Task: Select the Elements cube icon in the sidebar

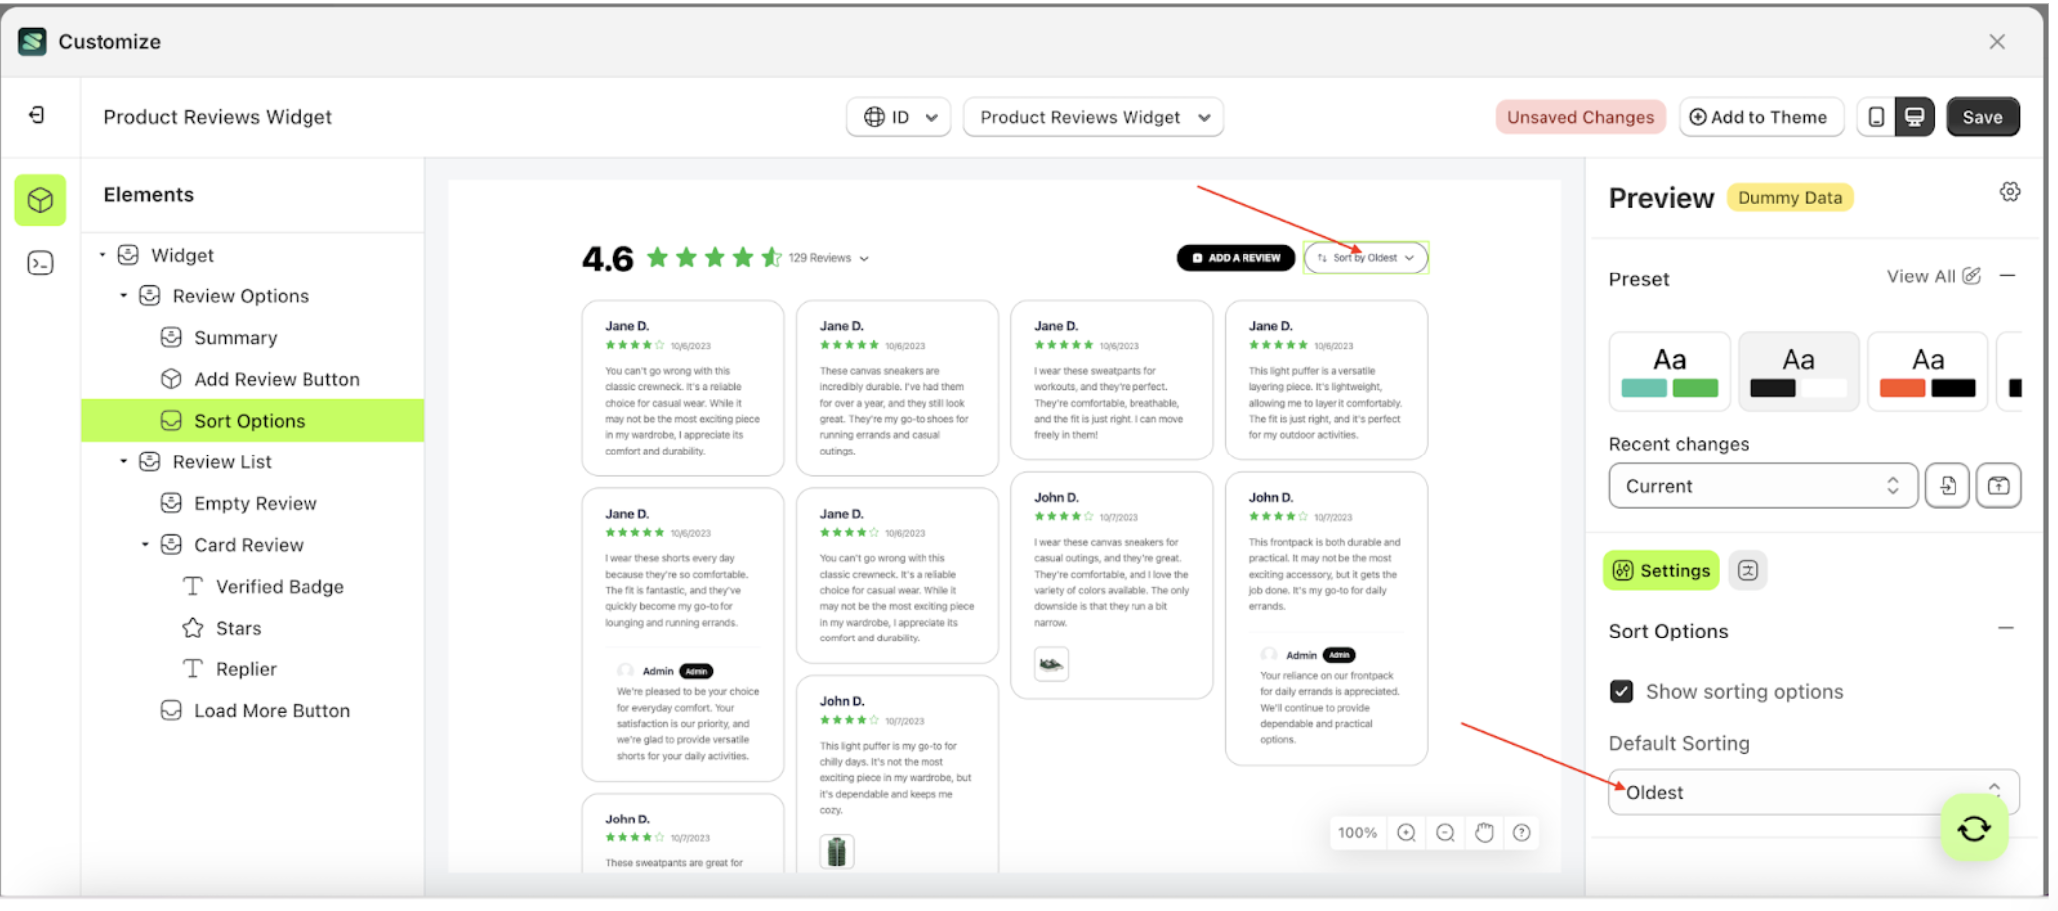Action: [x=40, y=200]
